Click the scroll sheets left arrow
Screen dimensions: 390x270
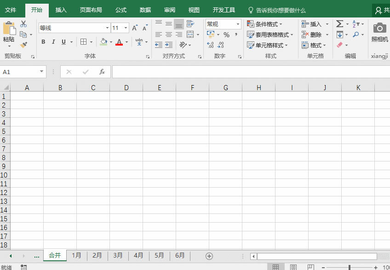(11, 256)
